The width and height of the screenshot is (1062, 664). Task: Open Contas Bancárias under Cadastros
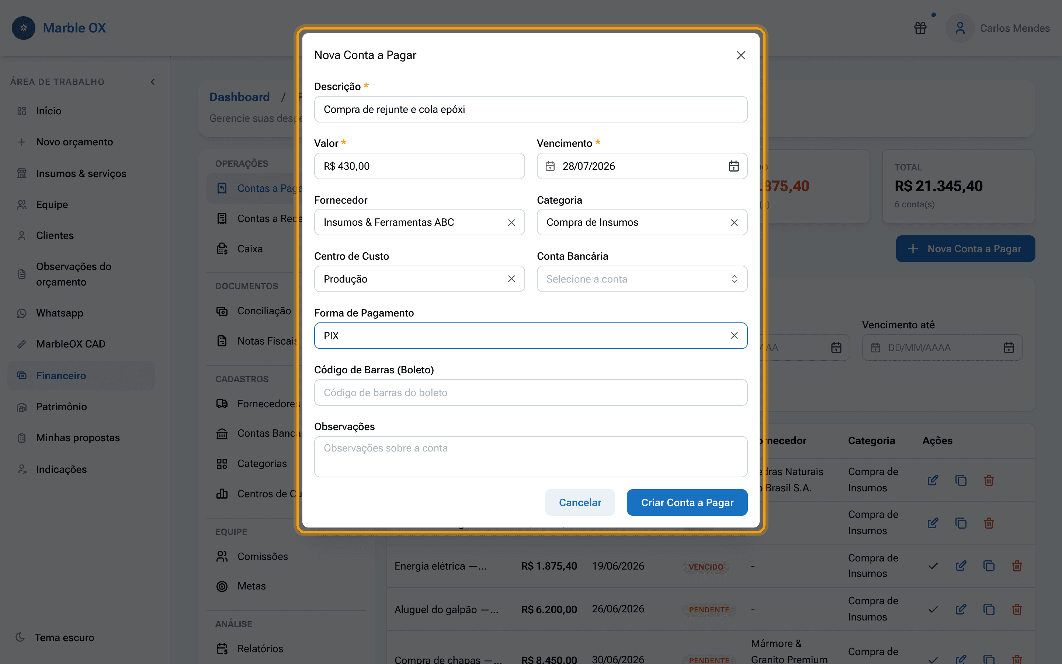[254, 433]
